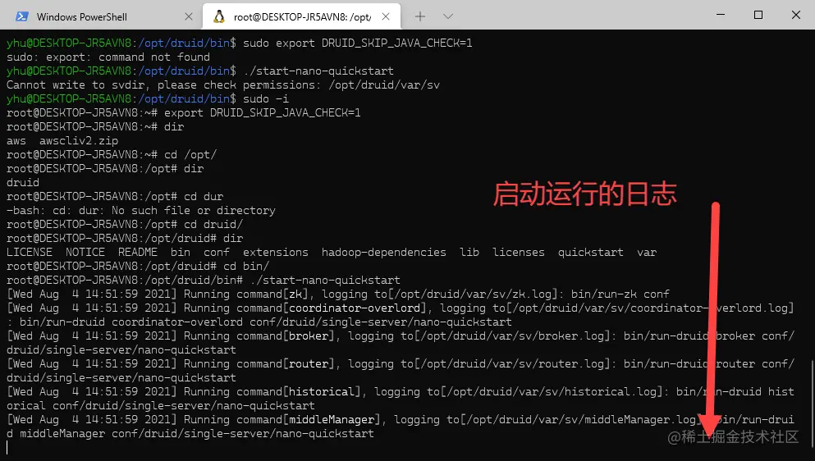Click the '/opt/druid/var/sv/router.log' path
815x461 pixels.
(511, 364)
